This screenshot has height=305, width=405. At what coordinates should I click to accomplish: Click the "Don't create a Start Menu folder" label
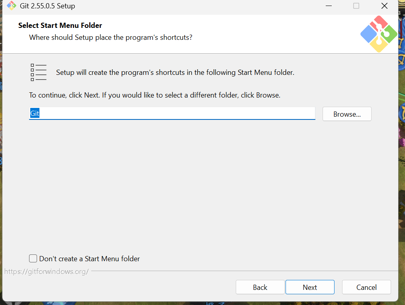(x=89, y=258)
